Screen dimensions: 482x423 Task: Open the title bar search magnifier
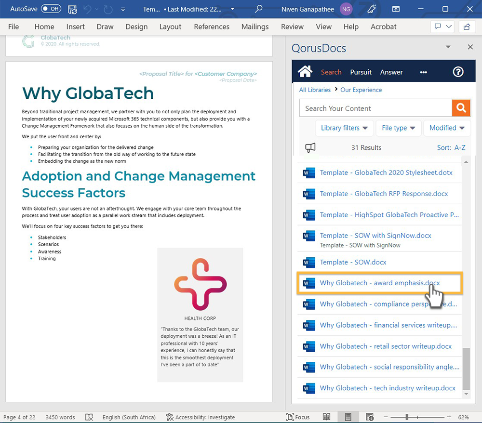[259, 9]
